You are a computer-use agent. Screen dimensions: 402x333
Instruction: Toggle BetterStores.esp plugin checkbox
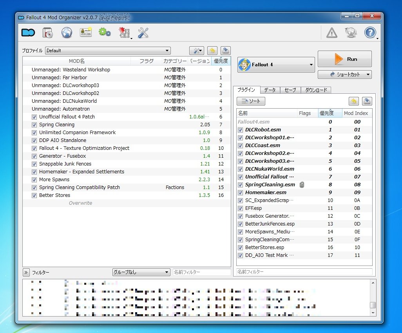pyautogui.click(x=240, y=247)
